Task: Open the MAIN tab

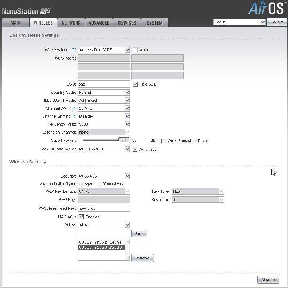Action: [x=16, y=23]
